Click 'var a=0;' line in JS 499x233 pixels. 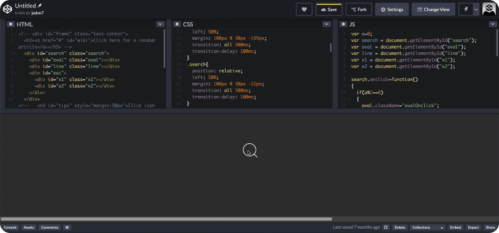coord(362,34)
